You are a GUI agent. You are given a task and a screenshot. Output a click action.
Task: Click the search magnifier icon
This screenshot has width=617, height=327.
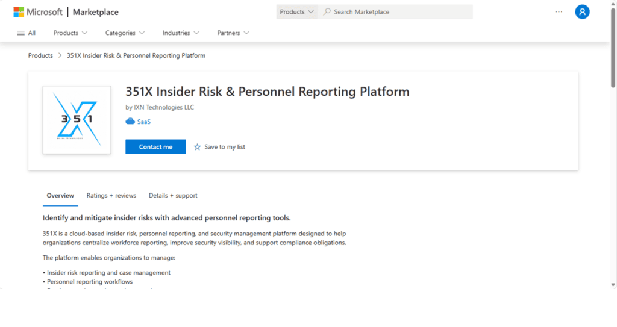[327, 12]
